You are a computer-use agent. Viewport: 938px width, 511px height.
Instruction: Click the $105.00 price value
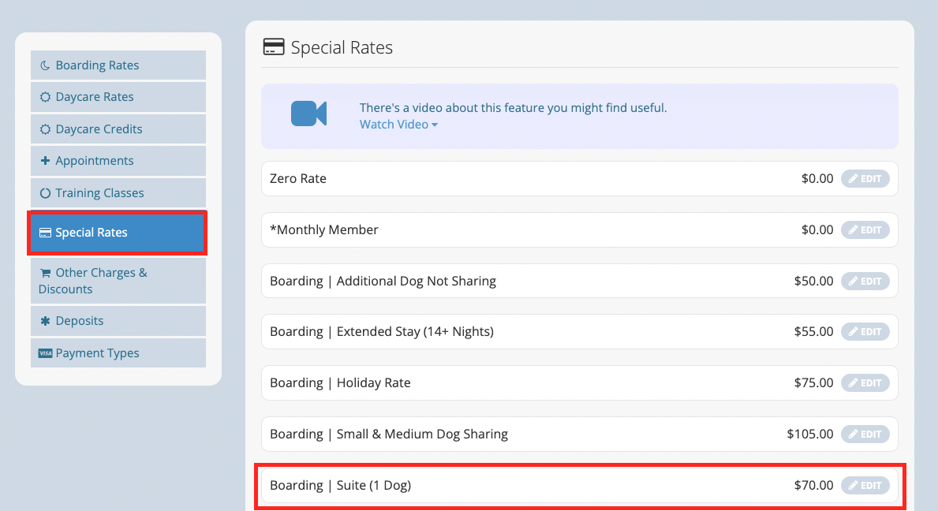(810, 435)
